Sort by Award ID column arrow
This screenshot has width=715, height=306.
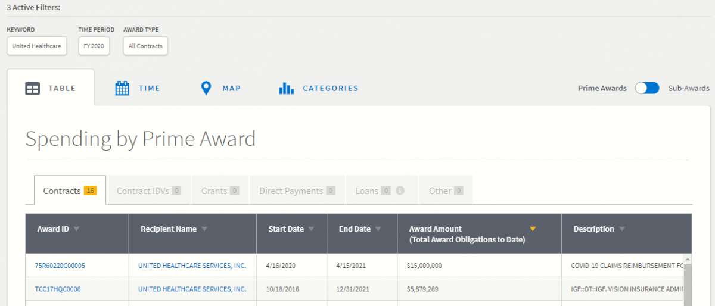[76, 229]
